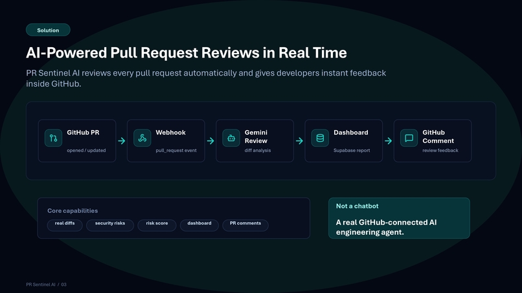Select the security risks pill
This screenshot has width=522, height=293.
click(x=110, y=225)
